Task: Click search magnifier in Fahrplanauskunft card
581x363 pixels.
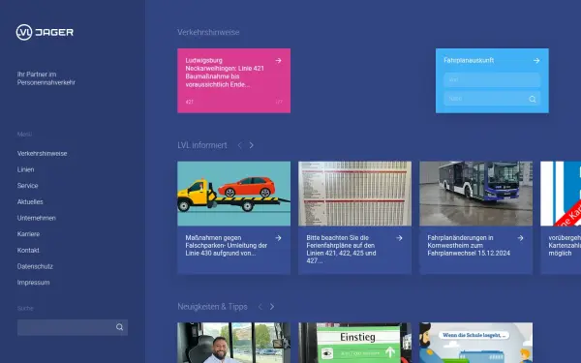Action: coord(533,99)
